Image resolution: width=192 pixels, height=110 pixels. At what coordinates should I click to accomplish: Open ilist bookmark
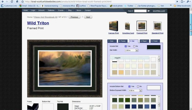point(161,6)
